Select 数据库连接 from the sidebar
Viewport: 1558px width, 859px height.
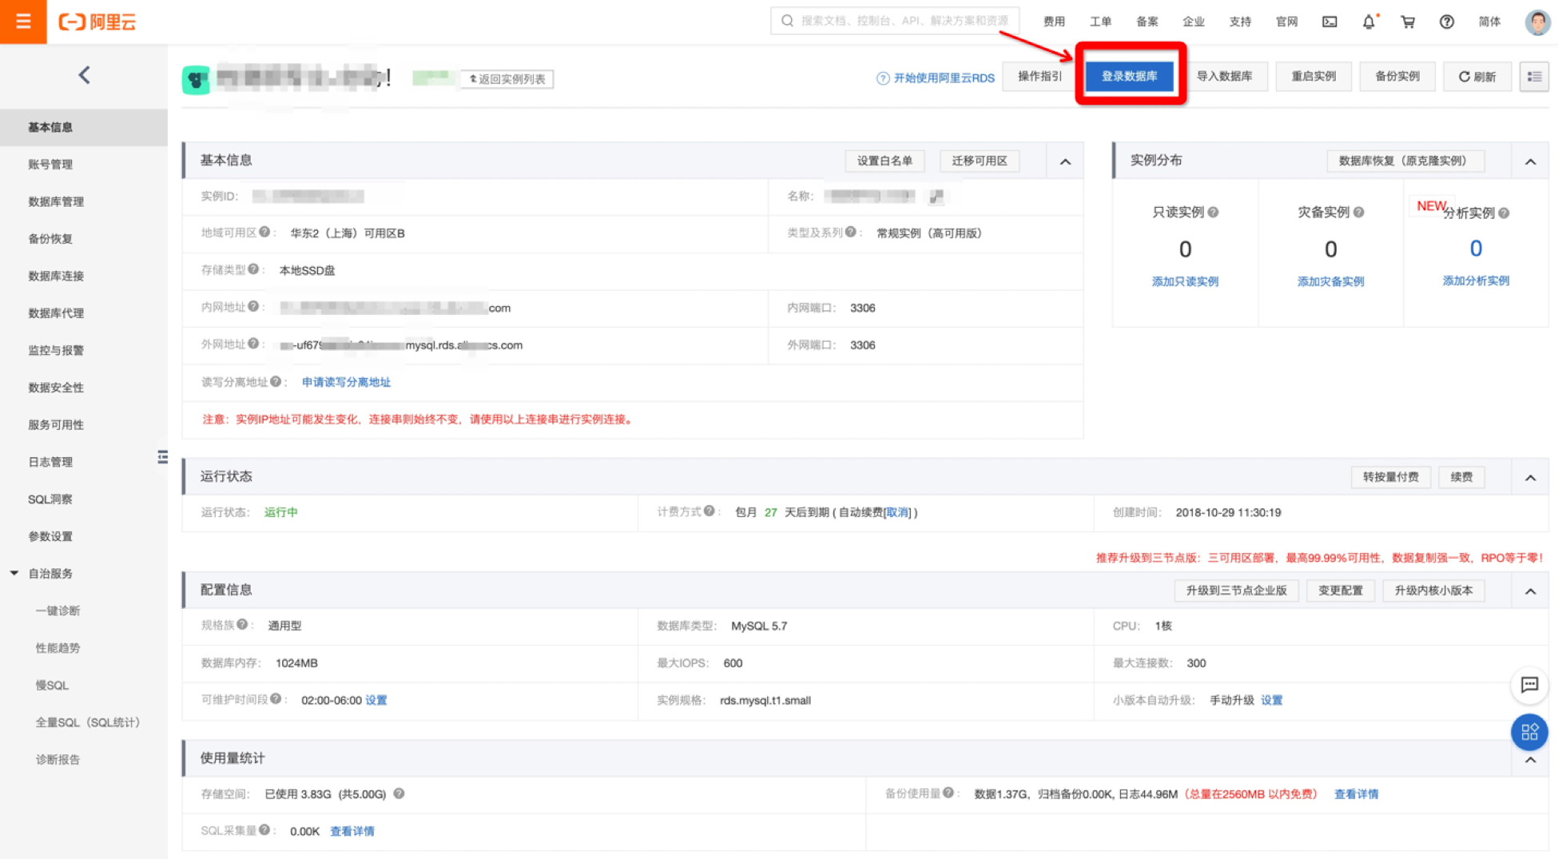click(x=56, y=276)
